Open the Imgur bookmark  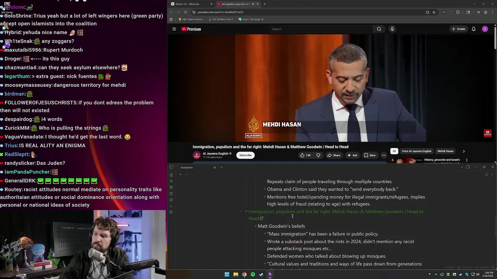(251, 19)
